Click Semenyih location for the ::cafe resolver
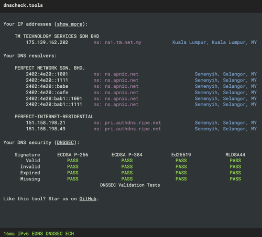This screenshot has width=262, height=237. (226, 93)
